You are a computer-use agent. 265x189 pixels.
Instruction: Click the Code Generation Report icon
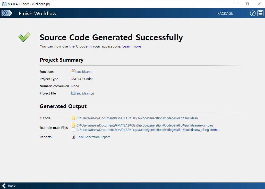coord(73,137)
